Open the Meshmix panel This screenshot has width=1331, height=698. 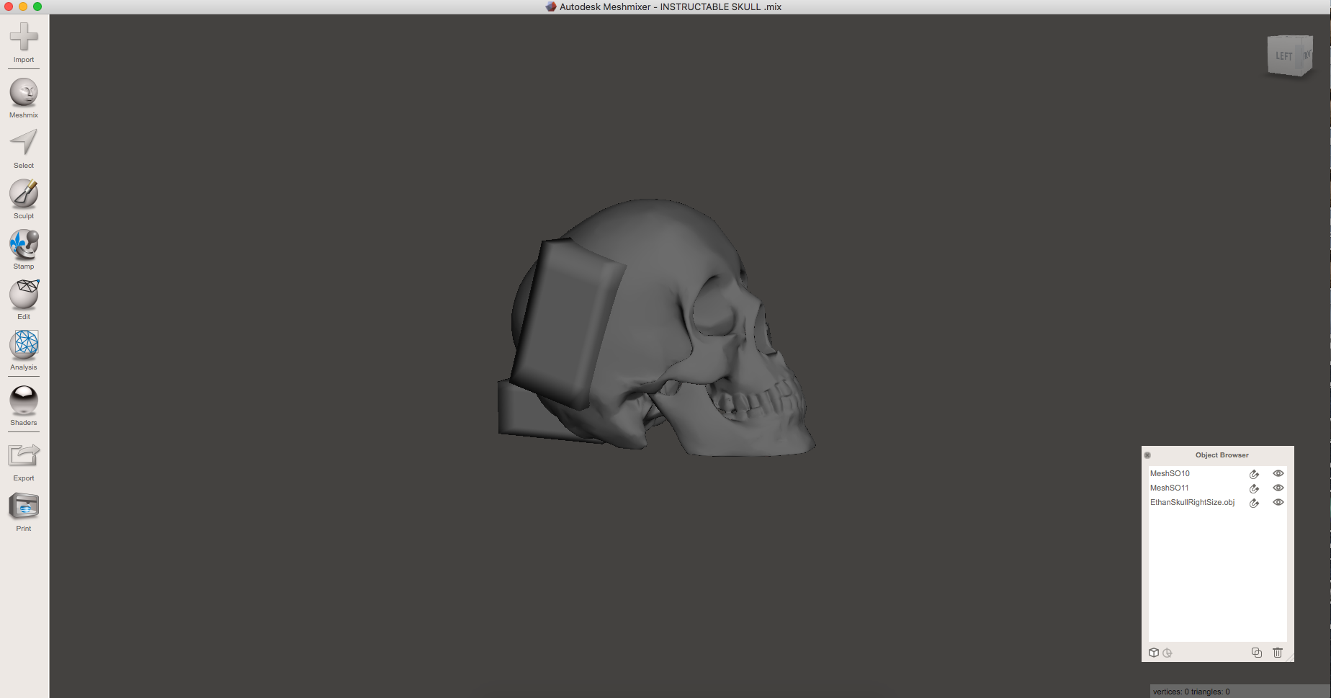tap(24, 98)
